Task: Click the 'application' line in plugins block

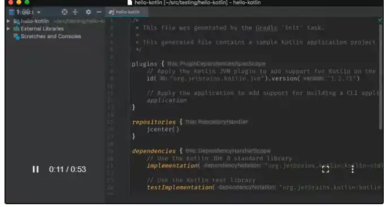Action: tap(167, 100)
